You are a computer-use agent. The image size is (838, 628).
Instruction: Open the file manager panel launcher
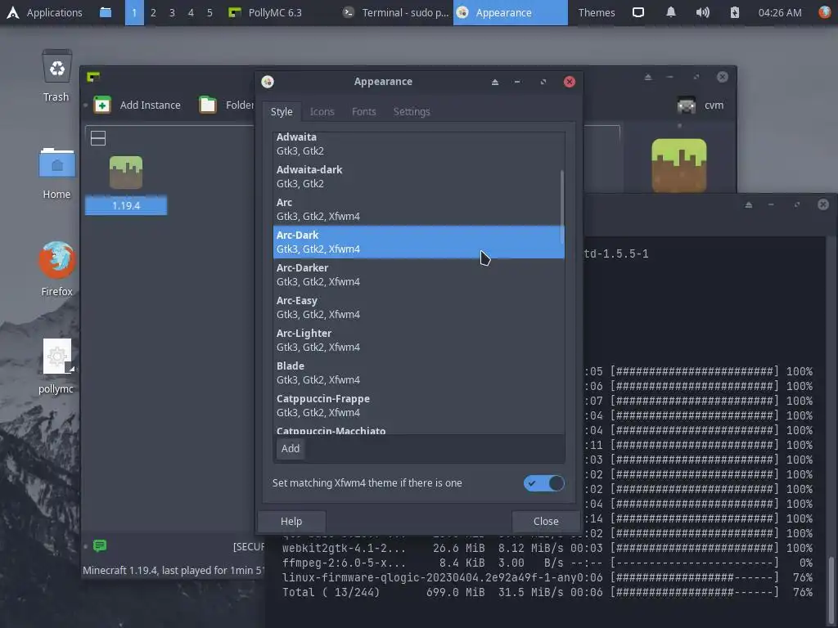[x=106, y=12]
